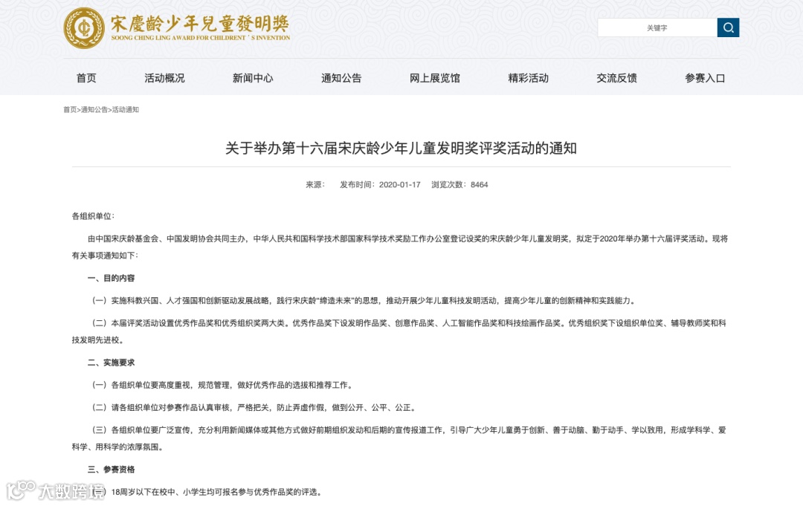Screen dimensions: 803x506
Task: Click the paragraph starting (一) 实施科教兴国
Action: (x=364, y=301)
